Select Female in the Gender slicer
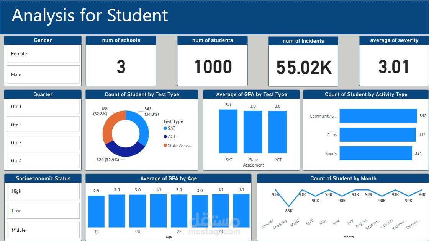429x241 pixels. point(43,54)
